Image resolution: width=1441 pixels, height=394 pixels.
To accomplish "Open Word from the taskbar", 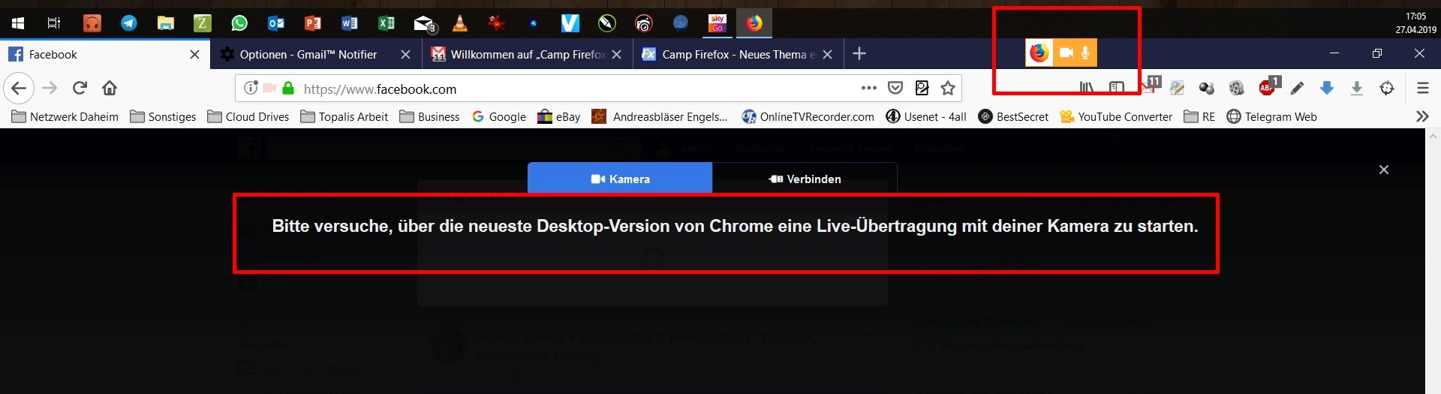I will tap(350, 23).
